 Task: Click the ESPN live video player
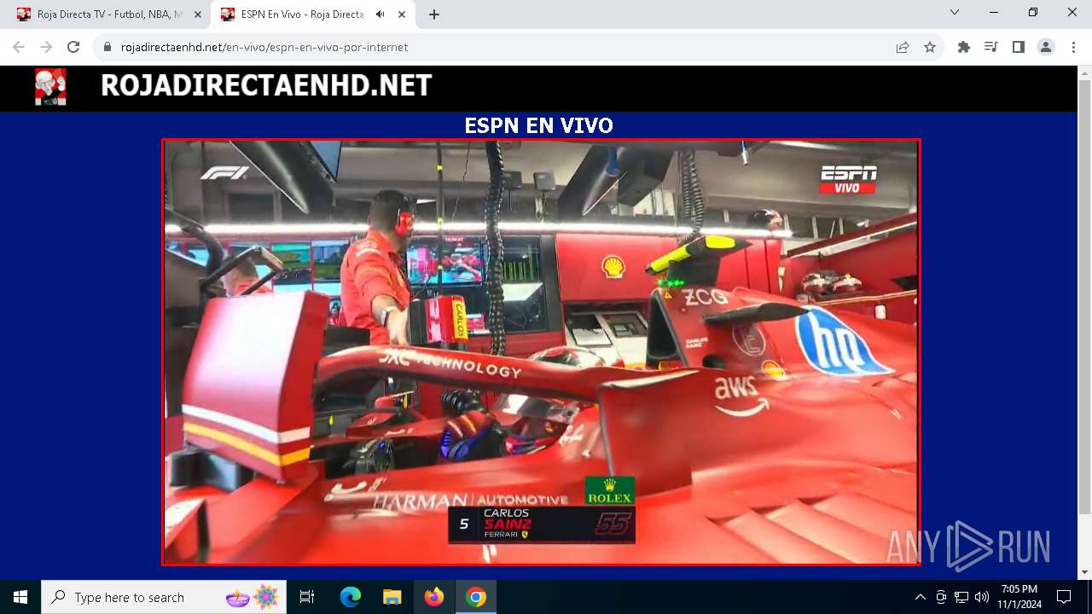(541, 351)
